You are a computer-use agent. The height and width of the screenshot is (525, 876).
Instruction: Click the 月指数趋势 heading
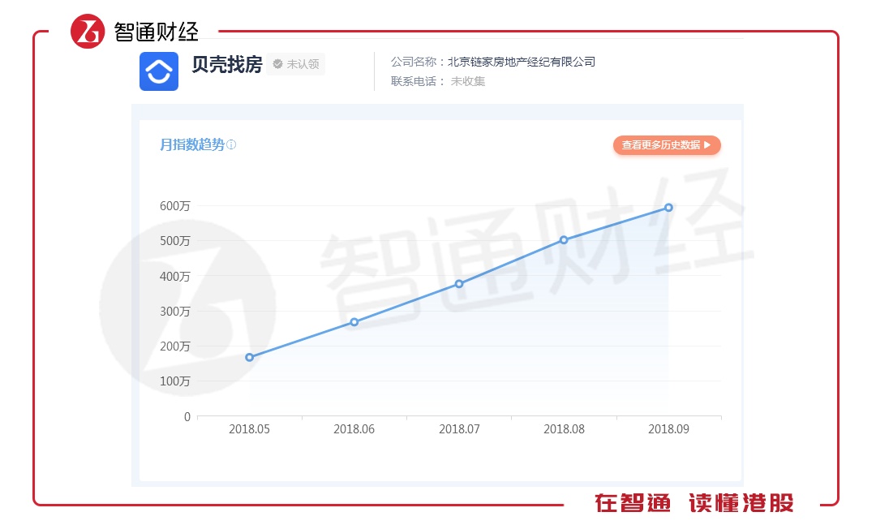tap(191, 145)
